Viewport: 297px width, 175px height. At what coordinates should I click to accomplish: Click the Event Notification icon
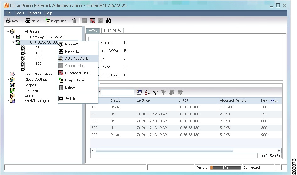pos(13,74)
